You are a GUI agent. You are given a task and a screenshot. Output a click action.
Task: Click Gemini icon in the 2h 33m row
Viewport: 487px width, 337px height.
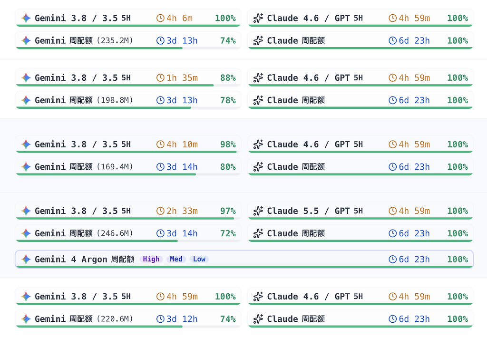pos(26,211)
